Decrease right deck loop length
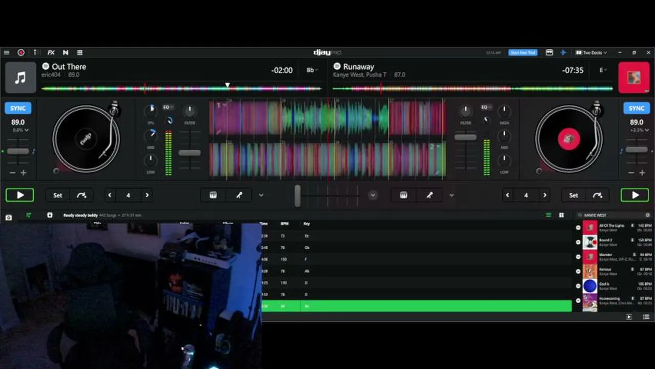The height and width of the screenshot is (369, 655). click(507, 195)
